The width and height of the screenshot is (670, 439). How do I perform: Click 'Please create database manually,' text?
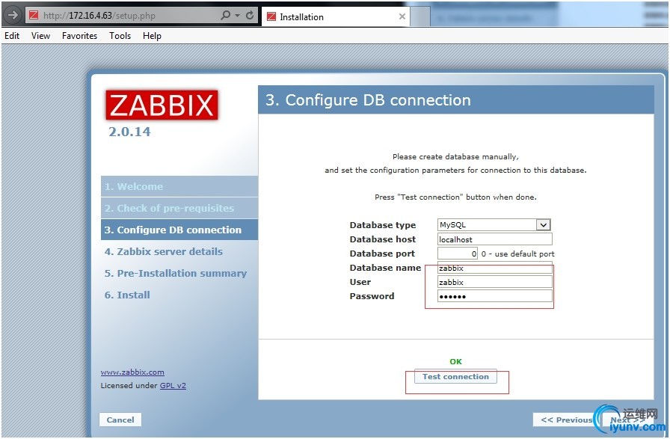(455, 157)
